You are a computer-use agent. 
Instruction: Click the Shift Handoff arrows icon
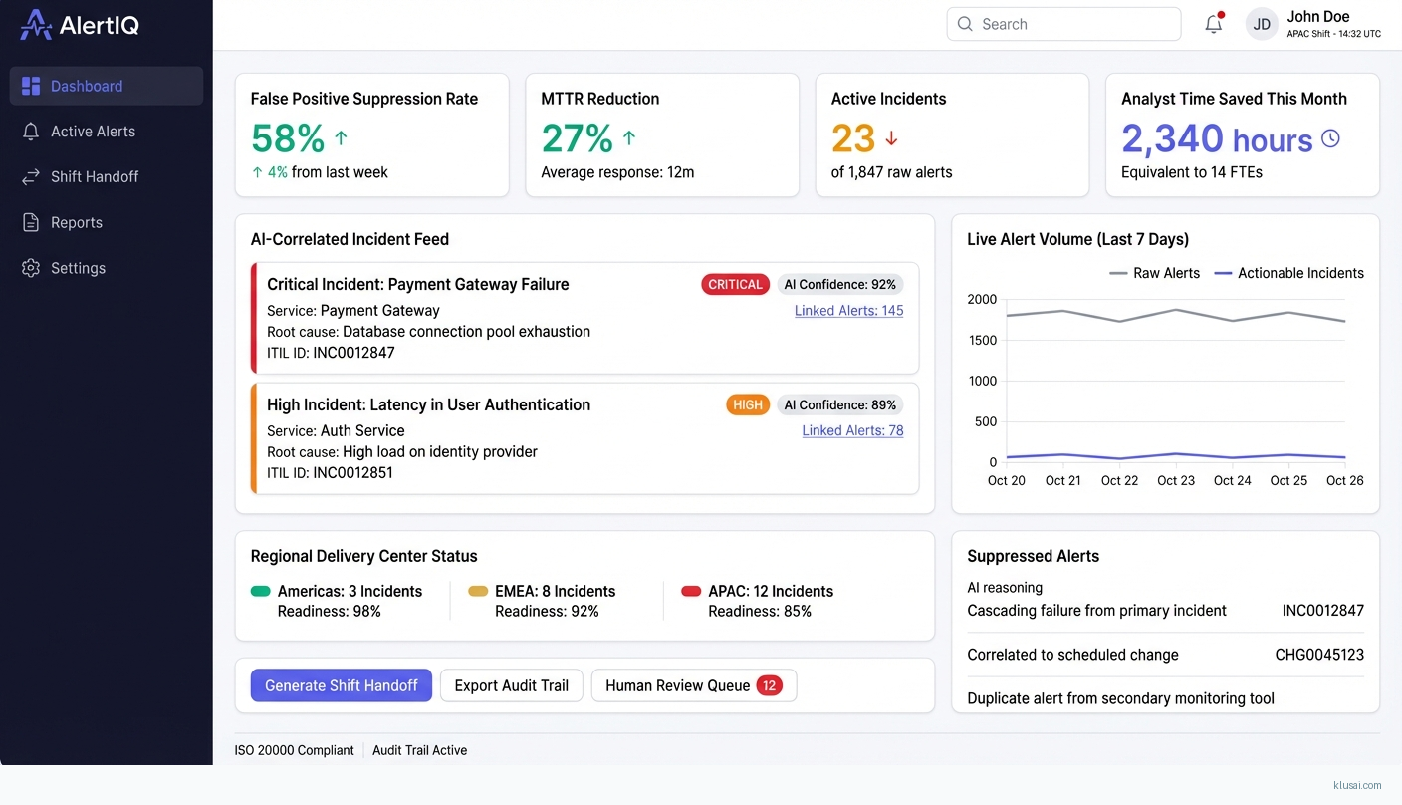click(x=31, y=177)
